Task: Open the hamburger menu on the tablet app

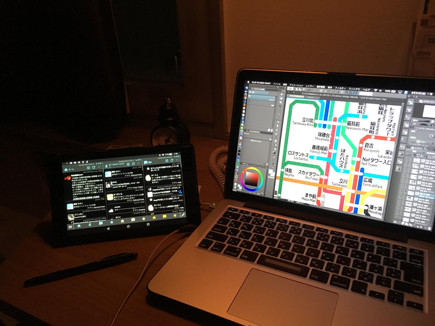Action: click(70, 227)
